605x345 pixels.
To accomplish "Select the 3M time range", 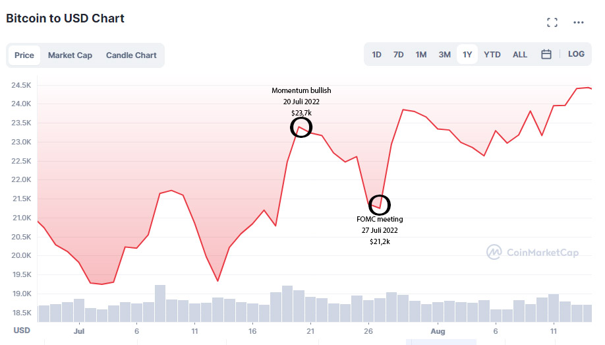I will point(445,55).
